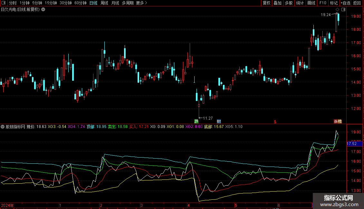
Task: Switch to 15分钟 period
Action: (51, 3)
